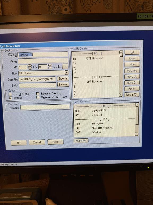Enable the Use UEFI BM checkbox

tap(10, 94)
